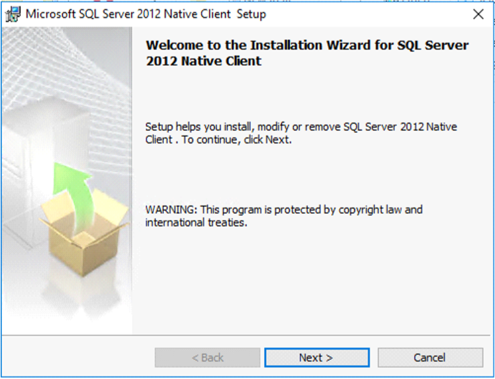Image resolution: width=495 pixels, height=379 pixels.
Task: Cancel the installation wizard
Action: [x=430, y=358]
